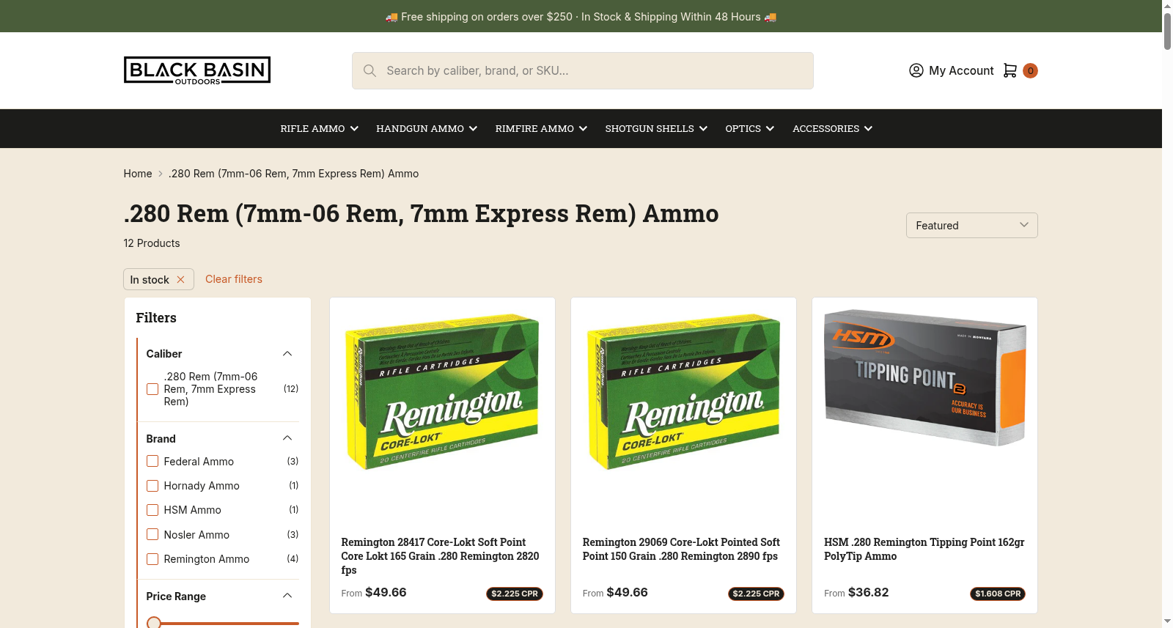The image size is (1173, 628).
Task: Click the $2.225 CPR badge on Remington 29069
Action: coord(756,594)
